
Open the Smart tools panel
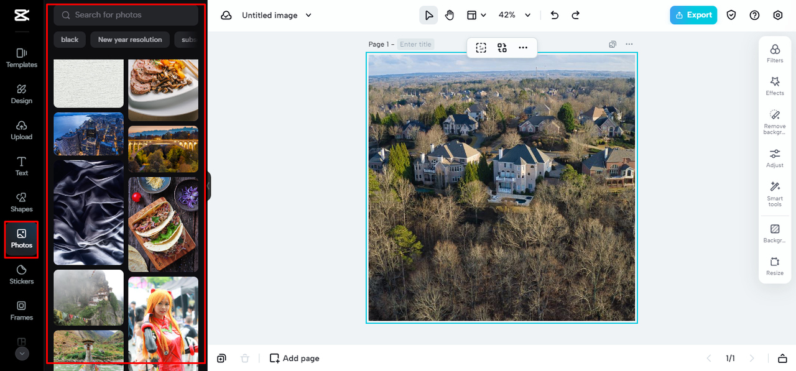[775, 194]
